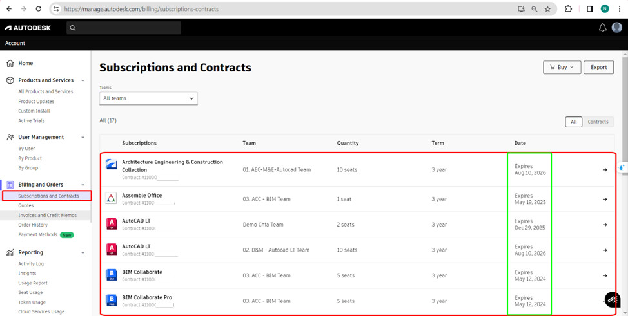Click the Billing and Orders icon

click(10, 185)
